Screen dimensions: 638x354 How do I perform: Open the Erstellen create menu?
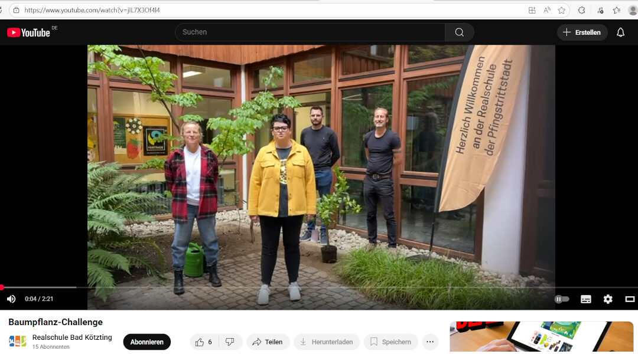[x=582, y=32]
